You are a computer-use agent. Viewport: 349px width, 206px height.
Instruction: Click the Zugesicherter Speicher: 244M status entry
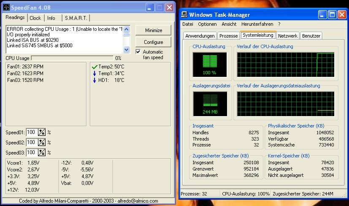coord(303,194)
